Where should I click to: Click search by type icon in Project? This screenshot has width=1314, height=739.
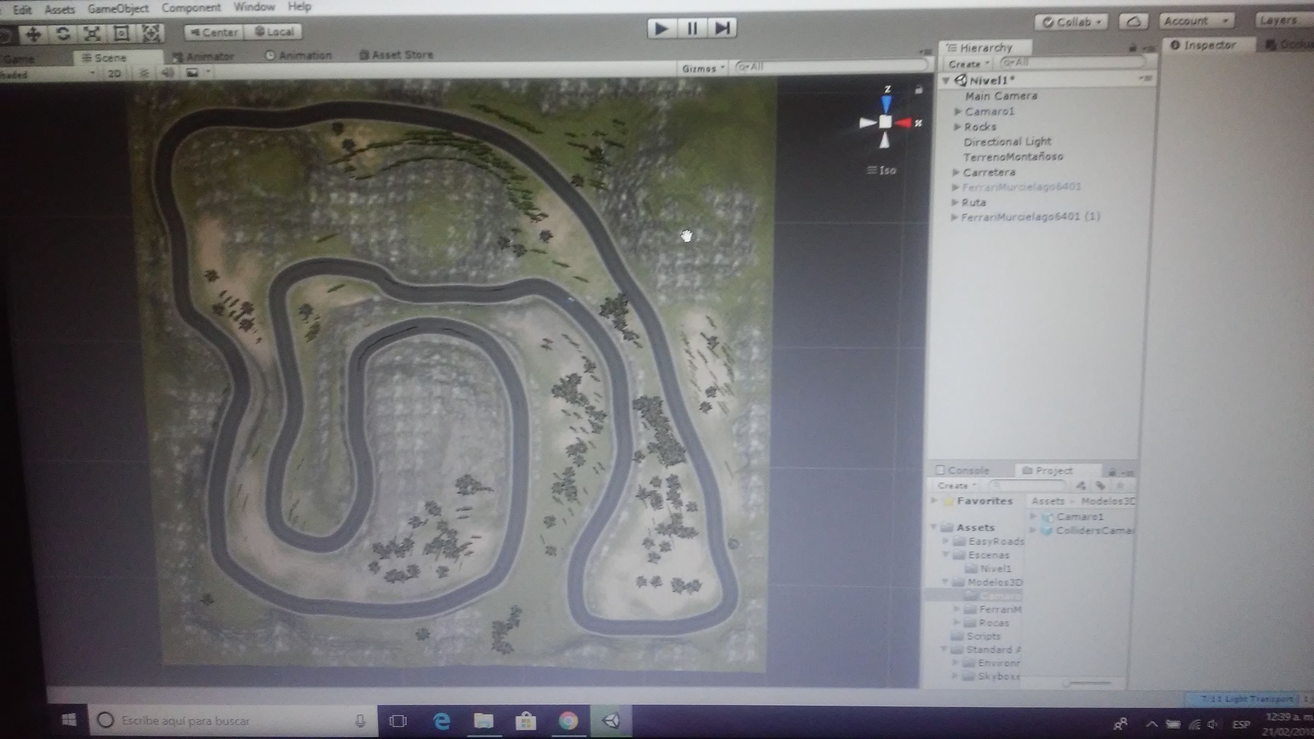(x=1081, y=485)
